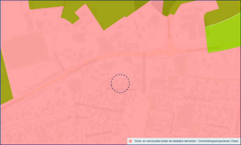Click the 'Johannes van Lochemstraat' street label

[98, 108]
